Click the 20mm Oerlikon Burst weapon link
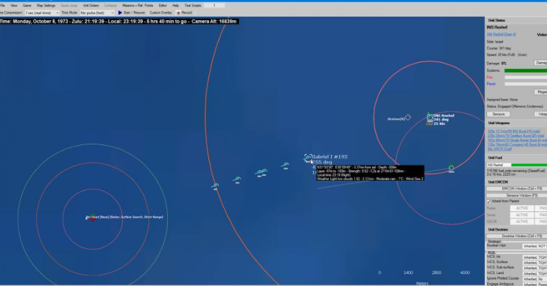Screen dimensions: 547x286 (x=516, y=136)
